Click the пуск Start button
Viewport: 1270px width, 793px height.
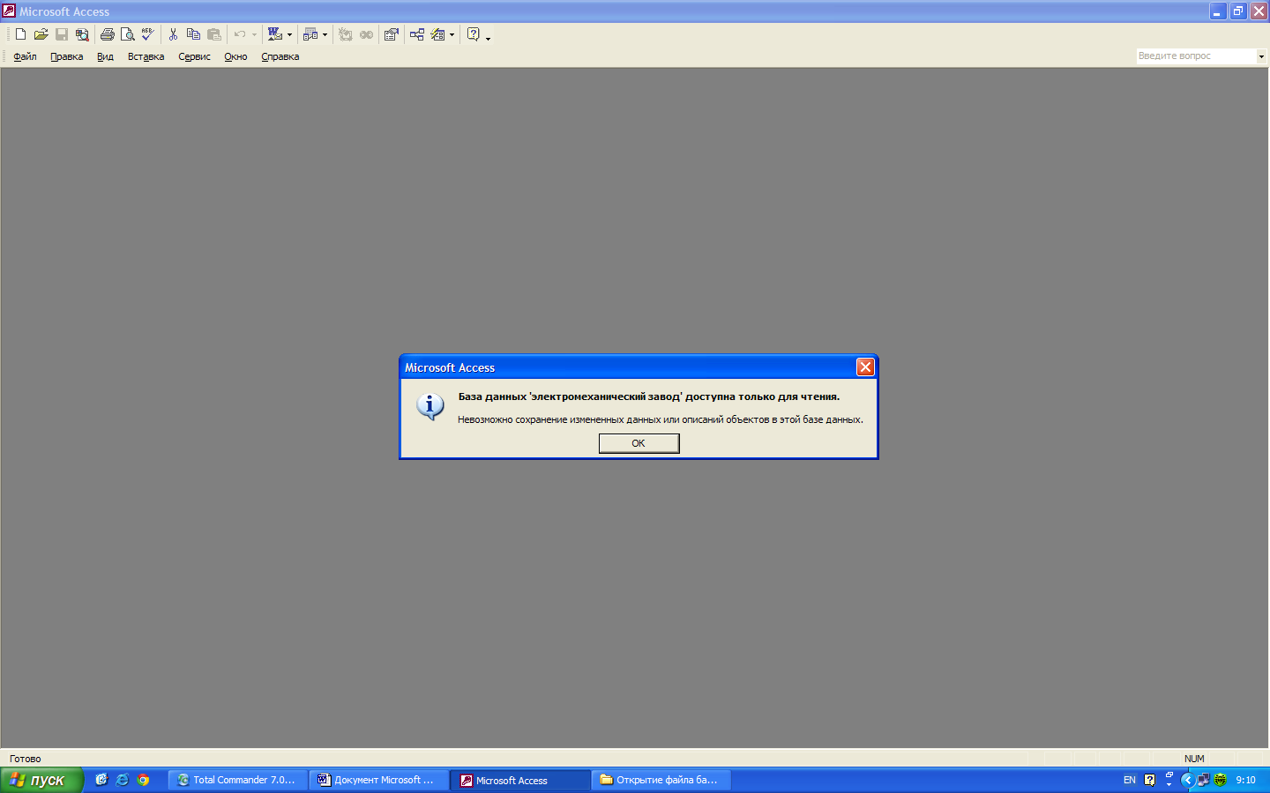click(x=41, y=780)
